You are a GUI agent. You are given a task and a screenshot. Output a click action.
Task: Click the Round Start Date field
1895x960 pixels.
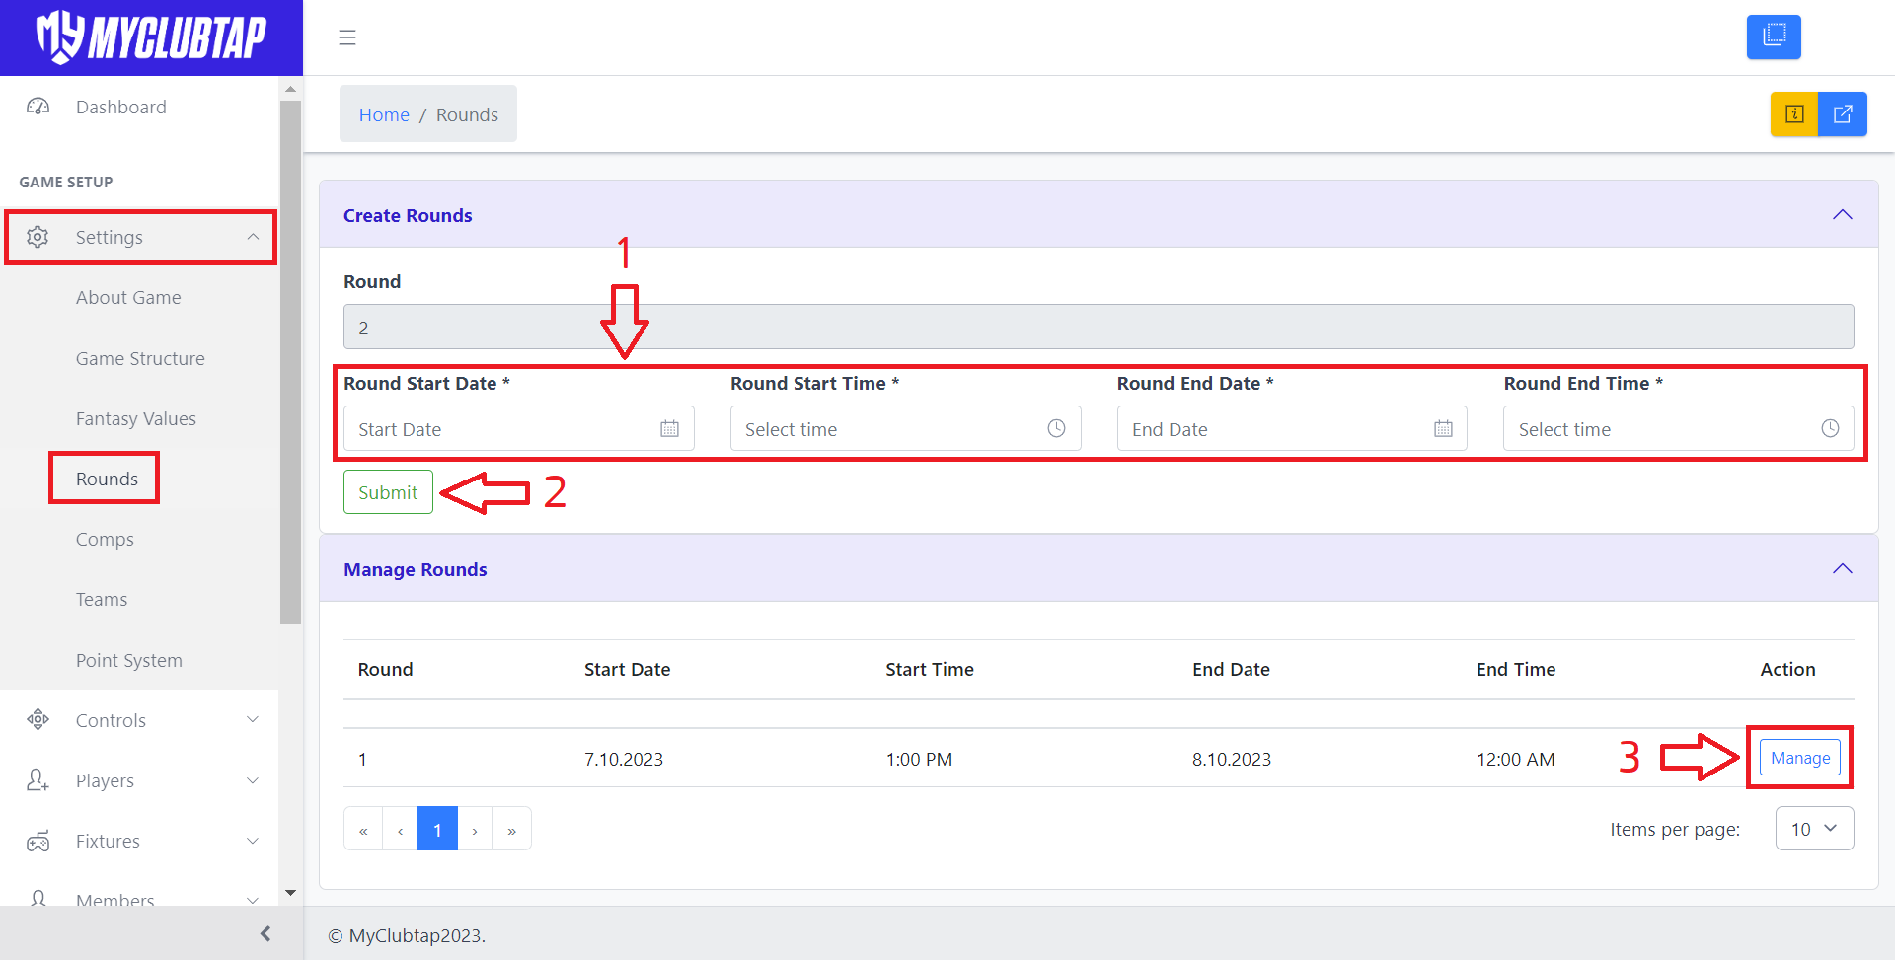click(x=519, y=429)
